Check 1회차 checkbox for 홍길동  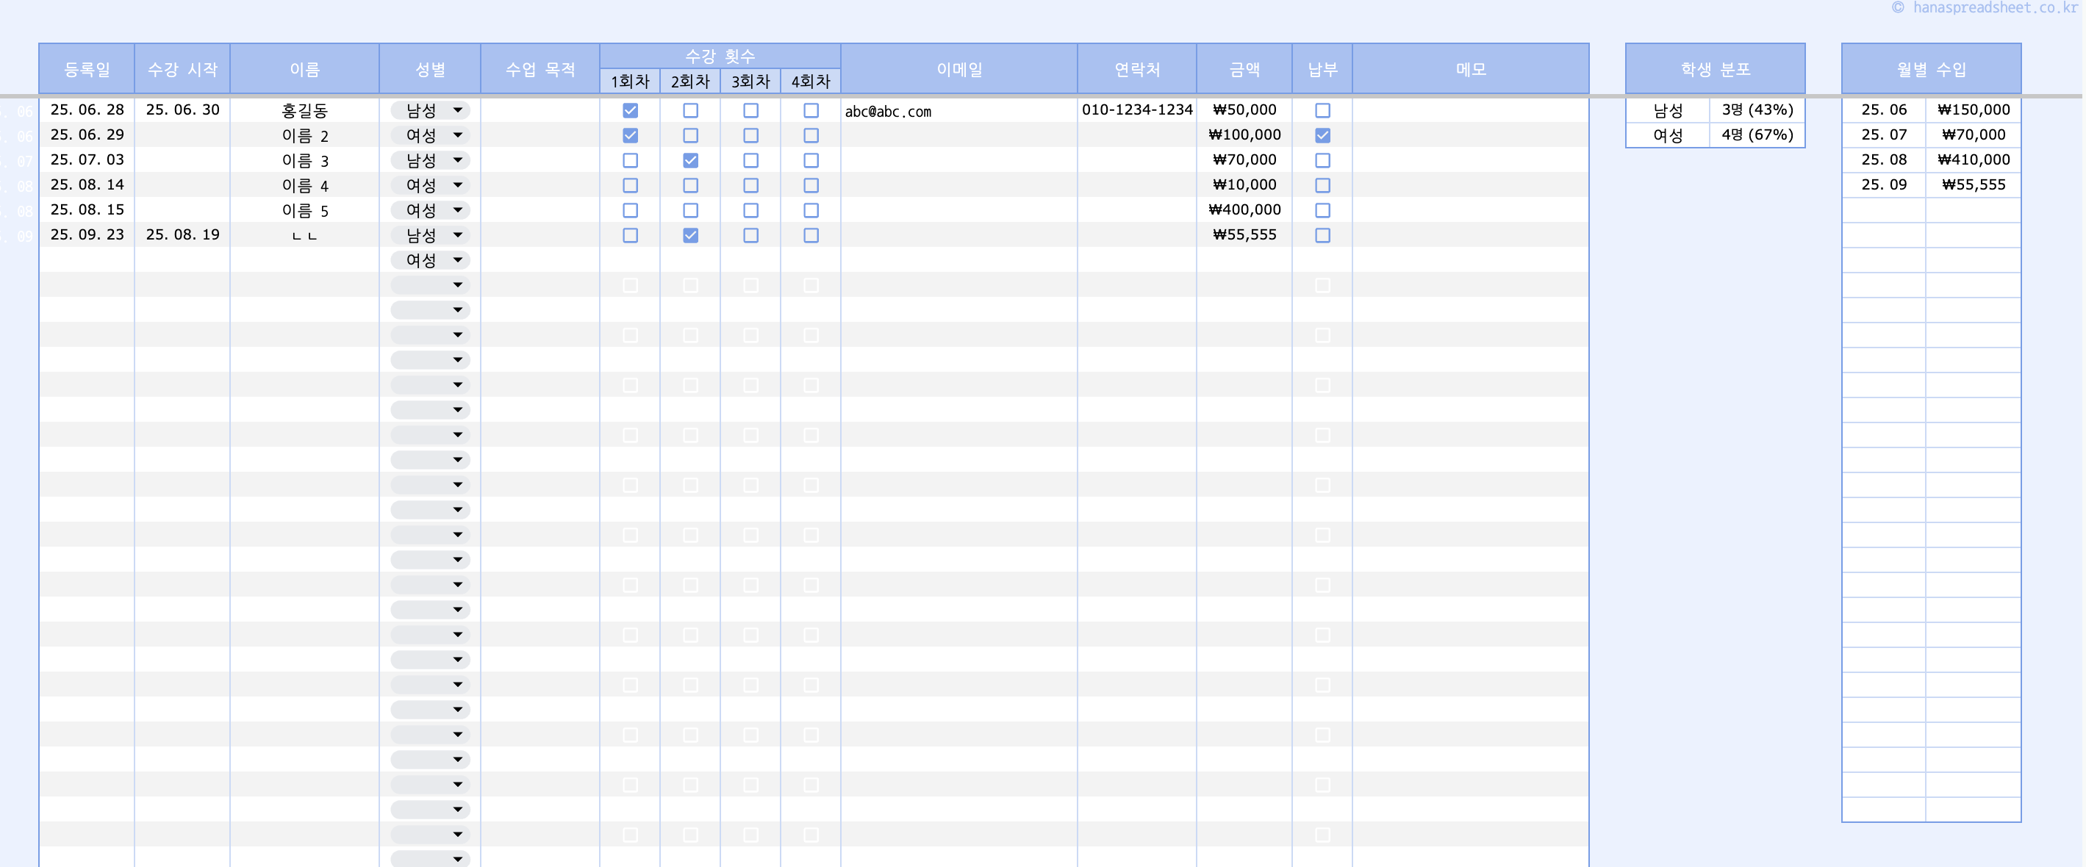pos(630,110)
